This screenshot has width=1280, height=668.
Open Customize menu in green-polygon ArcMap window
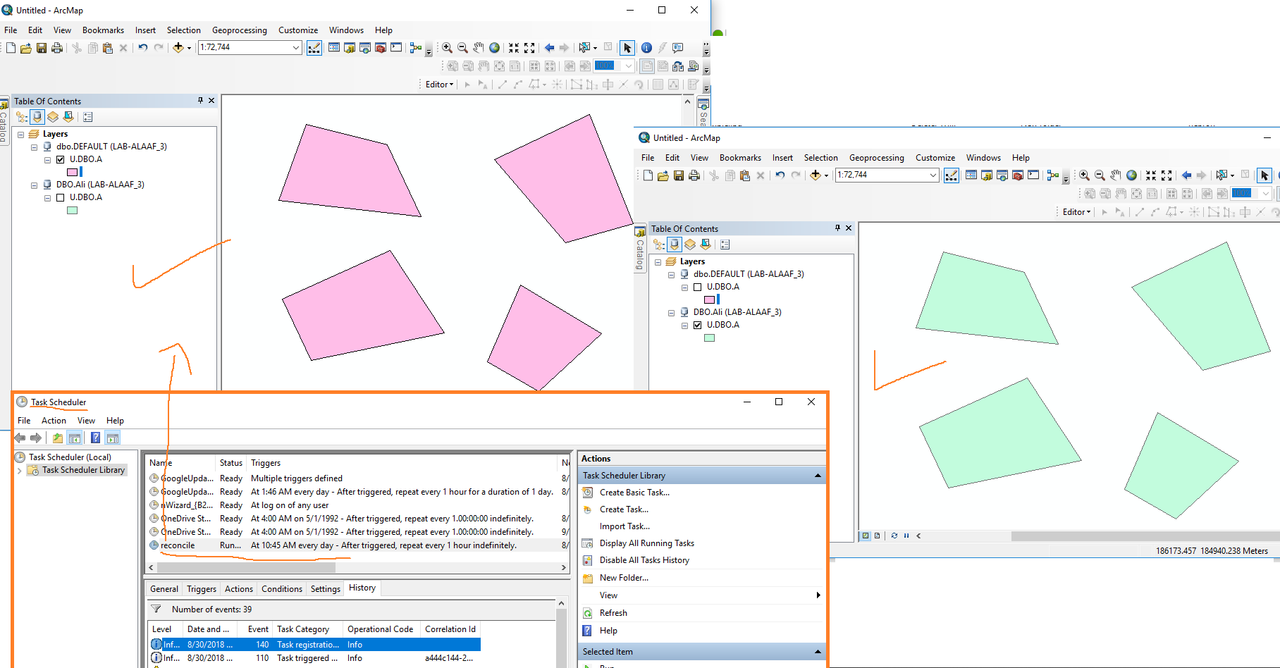[935, 158]
